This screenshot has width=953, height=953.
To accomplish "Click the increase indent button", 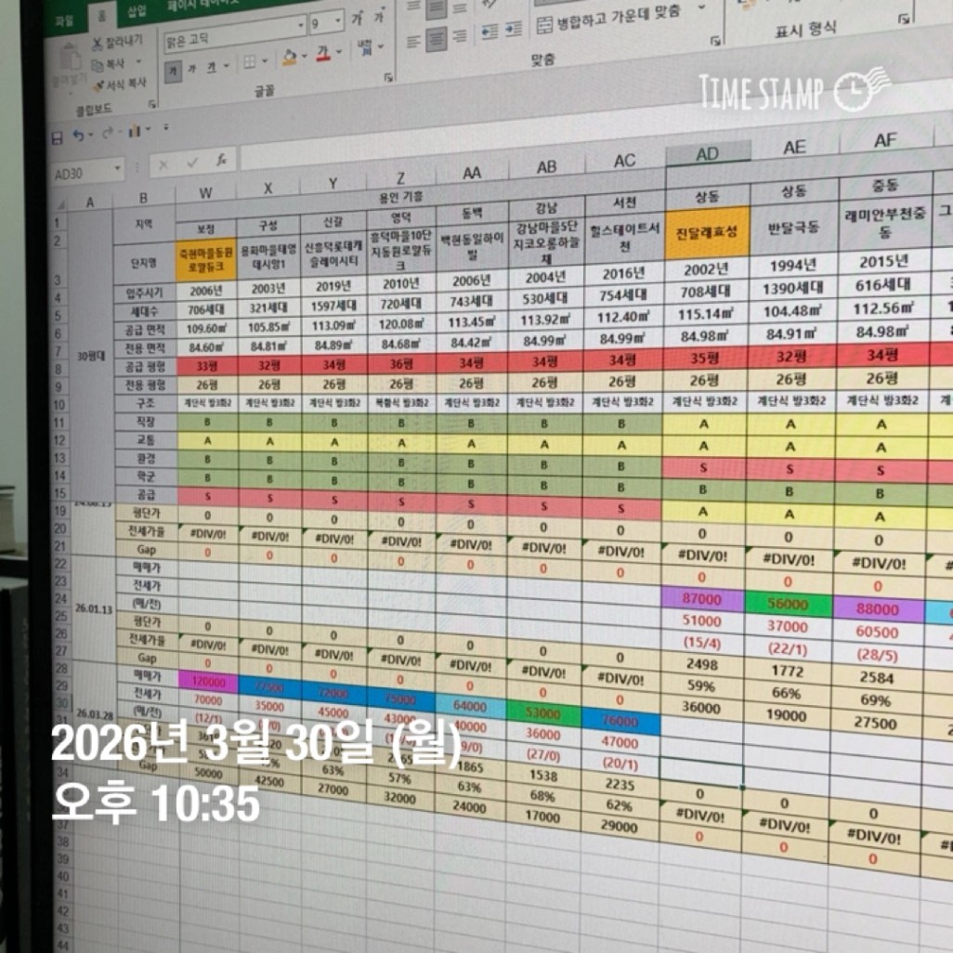I will tap(514, 29).
